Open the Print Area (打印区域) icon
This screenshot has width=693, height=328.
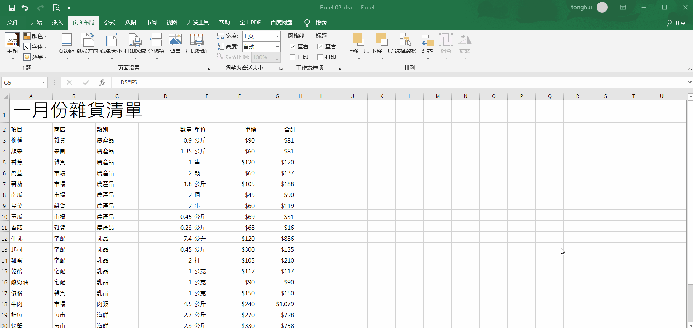point(135,40)
